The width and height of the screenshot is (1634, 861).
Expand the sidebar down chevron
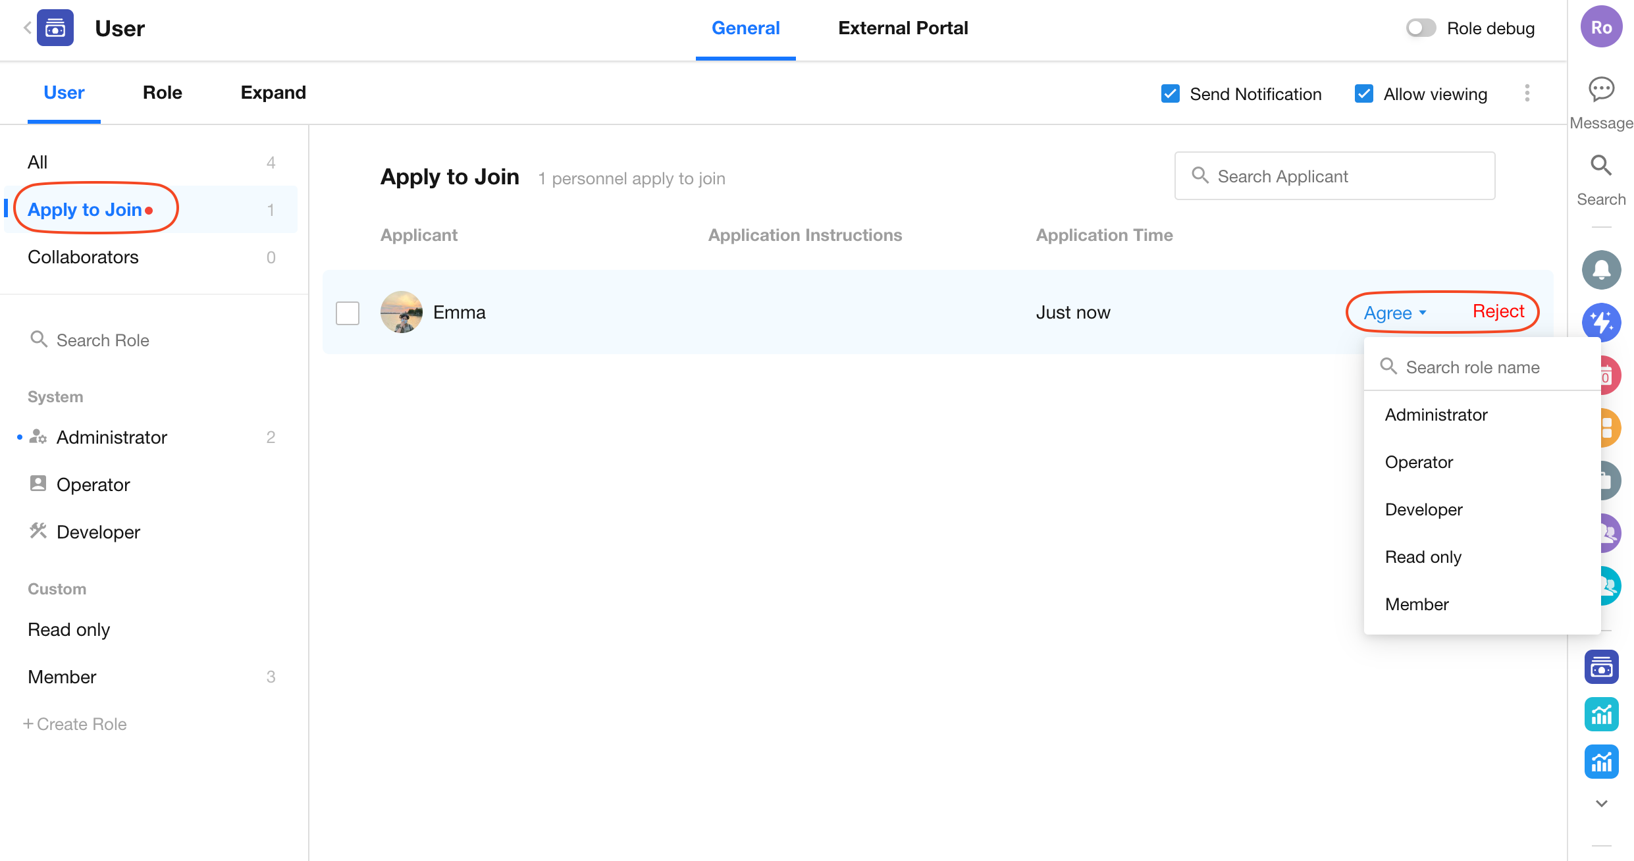(x=1600, y=804)
